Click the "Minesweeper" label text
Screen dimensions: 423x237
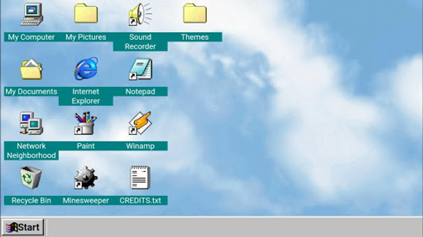pyautogui.click(x=86, y=201)
